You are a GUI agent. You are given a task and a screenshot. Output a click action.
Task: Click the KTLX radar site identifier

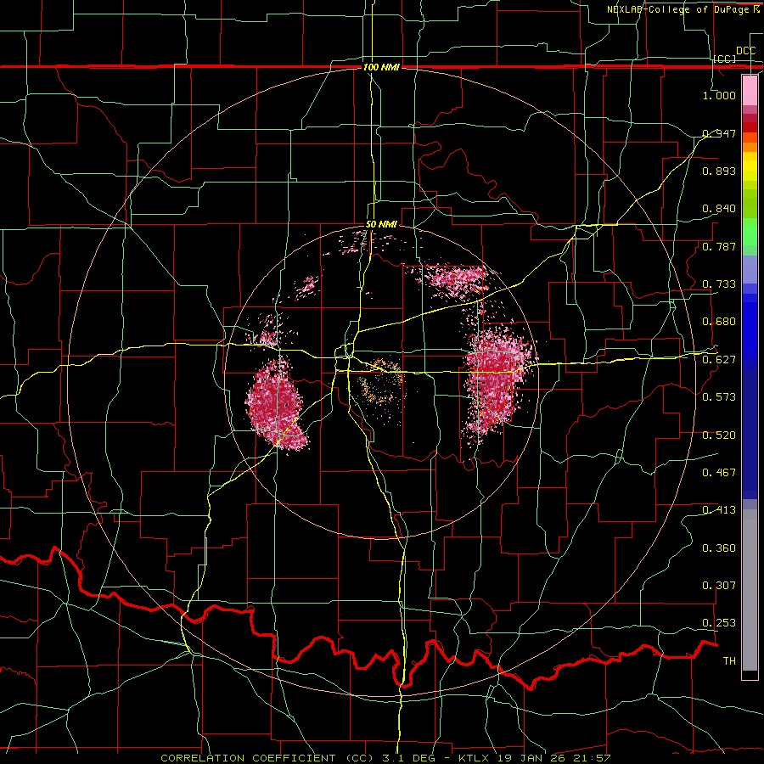(475, 758)
